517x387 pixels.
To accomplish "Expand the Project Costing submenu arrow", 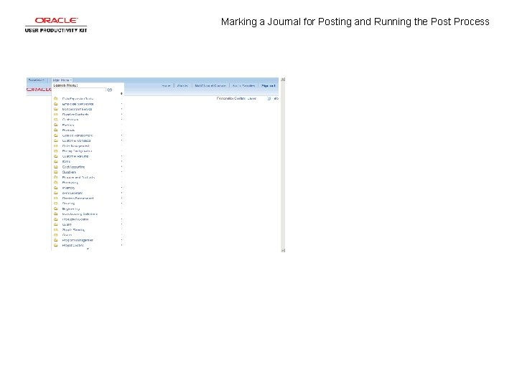I will pyautogui.click(x=121, y=245).
